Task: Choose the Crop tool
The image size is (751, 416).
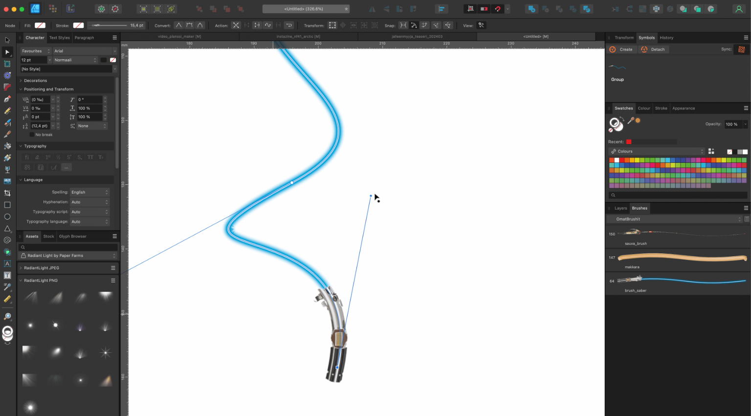Action: (7, 193)
